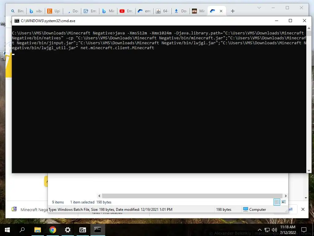Open the 'Err' document icon tab
The width and height of the screenshot is (314, 236).
(90, 11)
